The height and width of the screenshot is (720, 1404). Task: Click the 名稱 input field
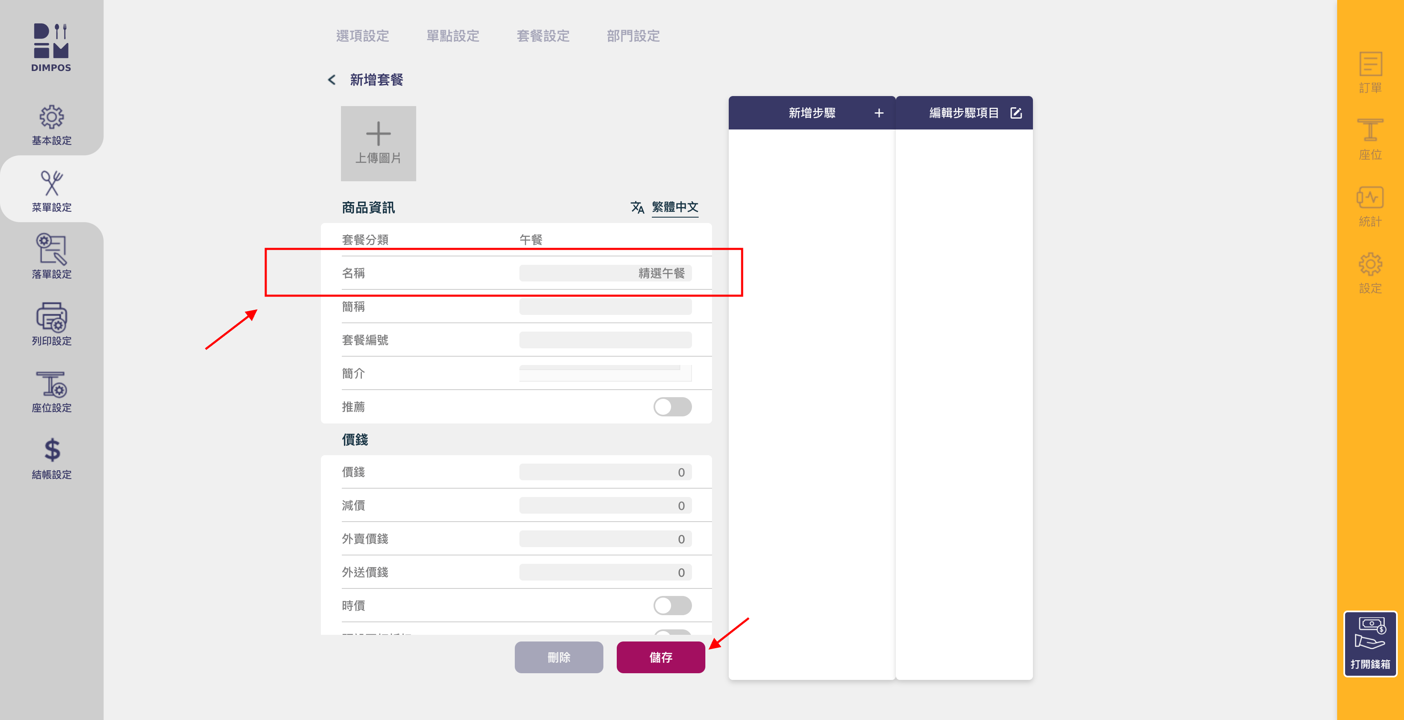pos(605,273)
